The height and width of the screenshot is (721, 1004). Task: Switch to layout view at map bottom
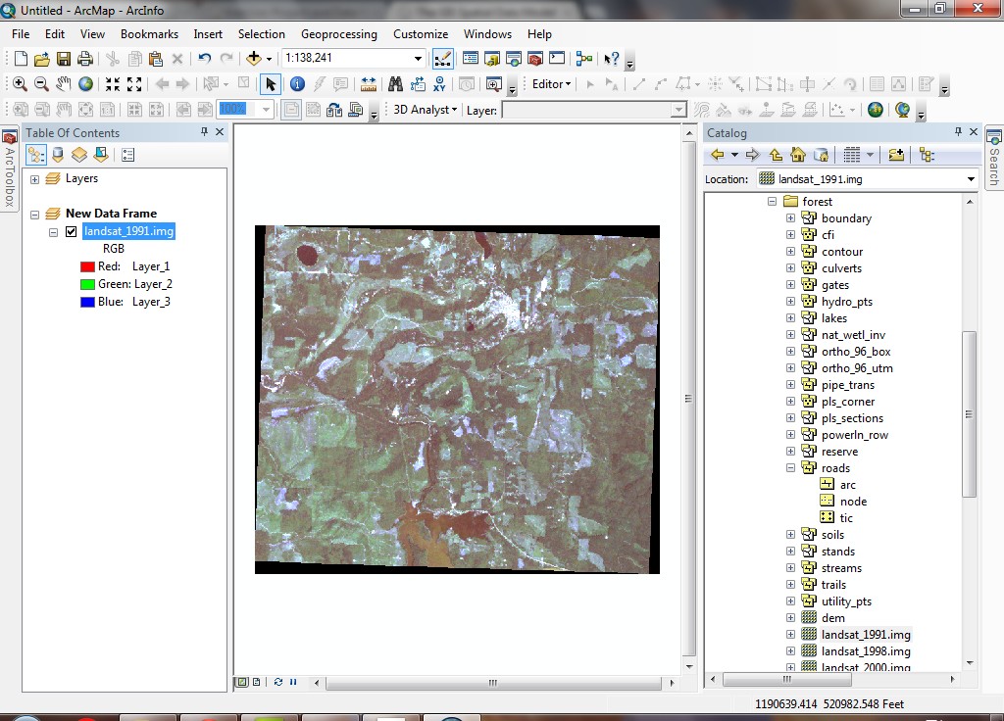pos(256,682)
